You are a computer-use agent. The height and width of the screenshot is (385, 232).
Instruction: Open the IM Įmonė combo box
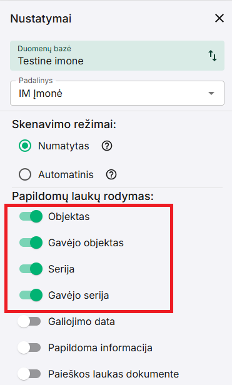(x=117, y=93)
